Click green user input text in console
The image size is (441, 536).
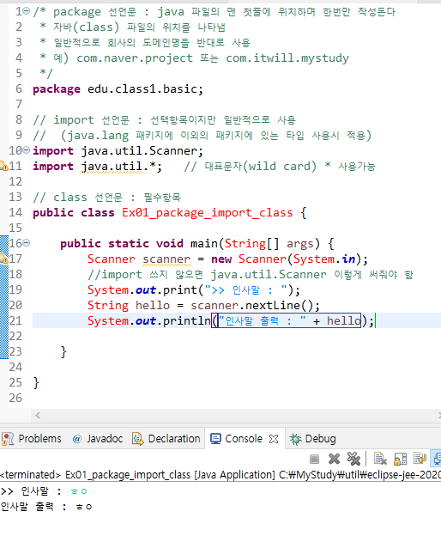[x=79, y=491]
